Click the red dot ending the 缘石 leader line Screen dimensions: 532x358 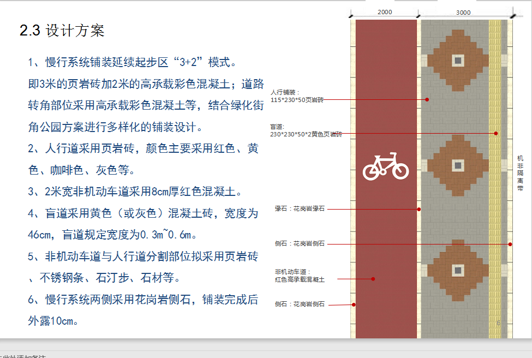point(419,209)
